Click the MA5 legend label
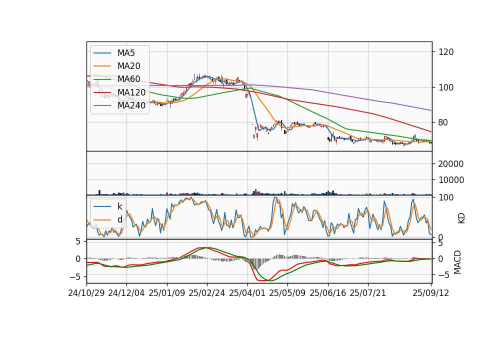480x345 pixels. pos(126,53)
